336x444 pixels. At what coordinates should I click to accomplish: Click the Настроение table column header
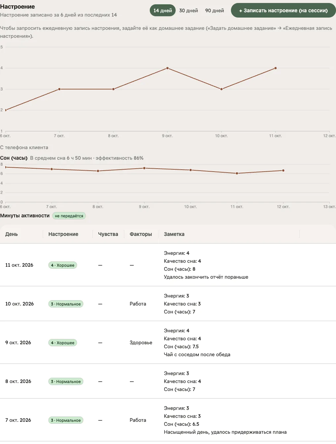(63, 234)
